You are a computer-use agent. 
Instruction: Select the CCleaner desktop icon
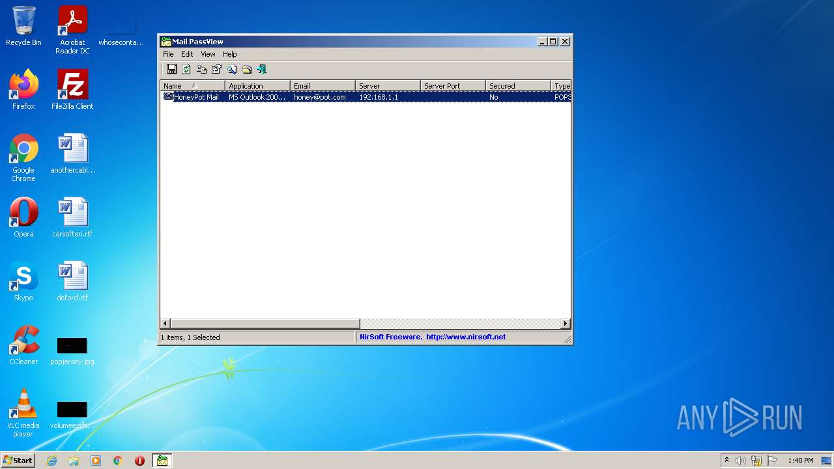pos(23,345)
